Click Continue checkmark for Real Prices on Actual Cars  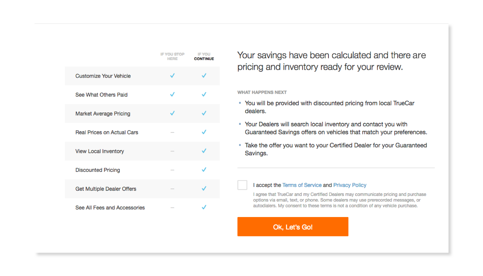tap(204, 132)
